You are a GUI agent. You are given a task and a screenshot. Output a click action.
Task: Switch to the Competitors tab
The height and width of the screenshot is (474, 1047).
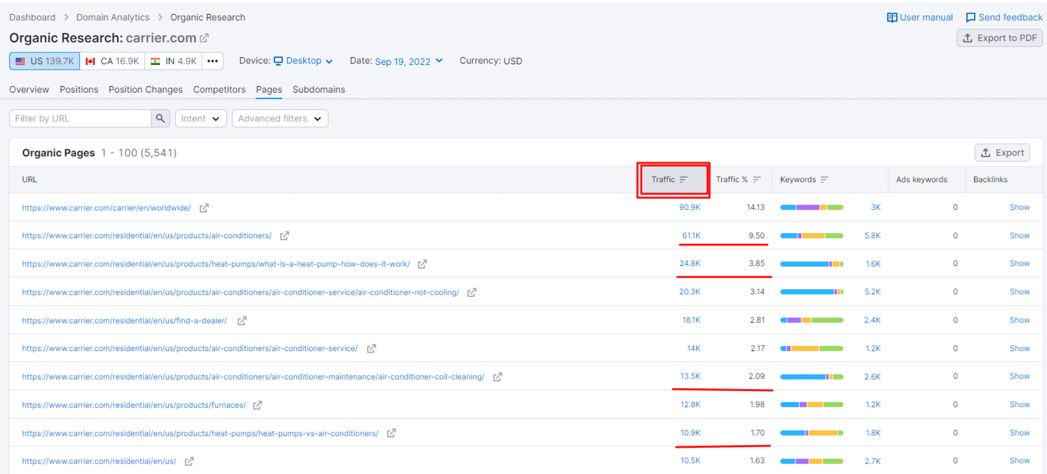[219, 89]
